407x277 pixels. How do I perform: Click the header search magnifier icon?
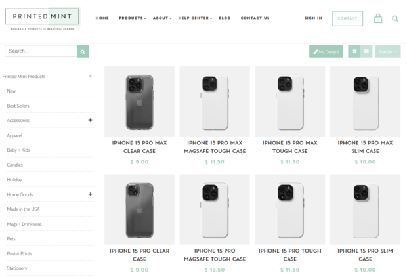(395, 18)
